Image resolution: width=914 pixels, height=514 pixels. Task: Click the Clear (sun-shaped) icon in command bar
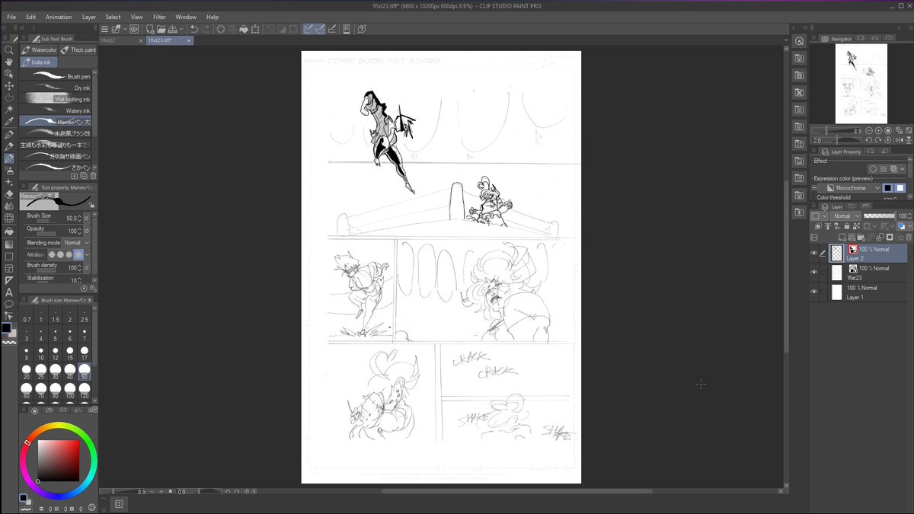[x=221, y=29]
